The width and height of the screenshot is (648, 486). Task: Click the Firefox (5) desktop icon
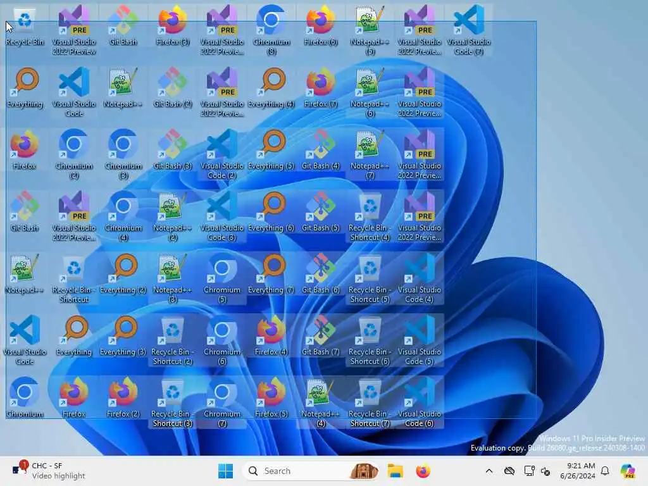[271, 398]
